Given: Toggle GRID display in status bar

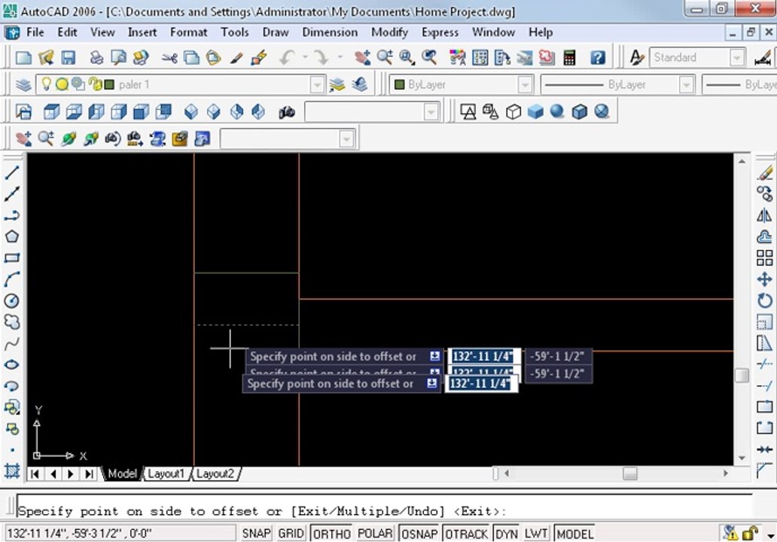Looking at the screenshot, I should (x=291, y=534).
